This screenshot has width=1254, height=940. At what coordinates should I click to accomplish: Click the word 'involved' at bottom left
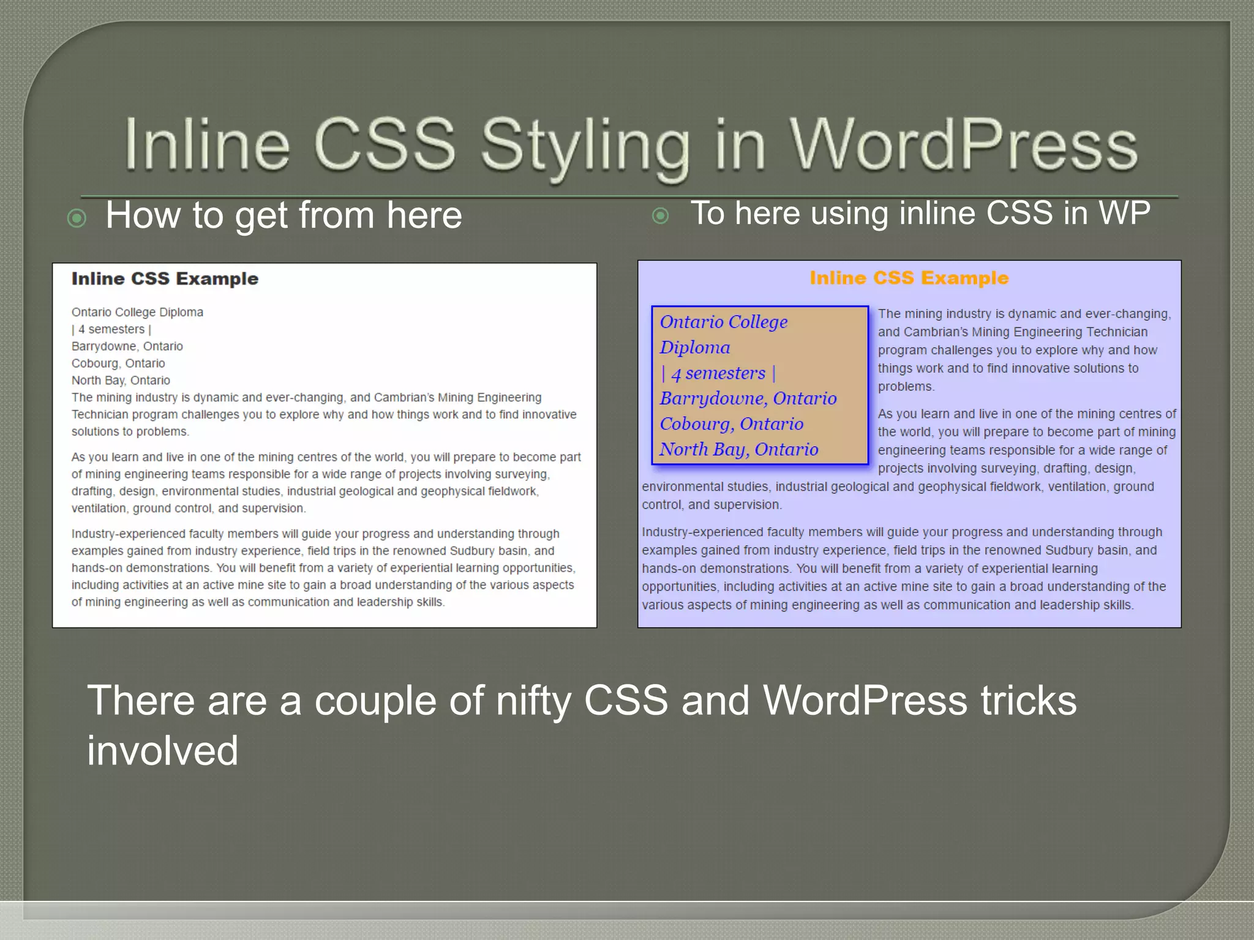[x=162, y=750]
